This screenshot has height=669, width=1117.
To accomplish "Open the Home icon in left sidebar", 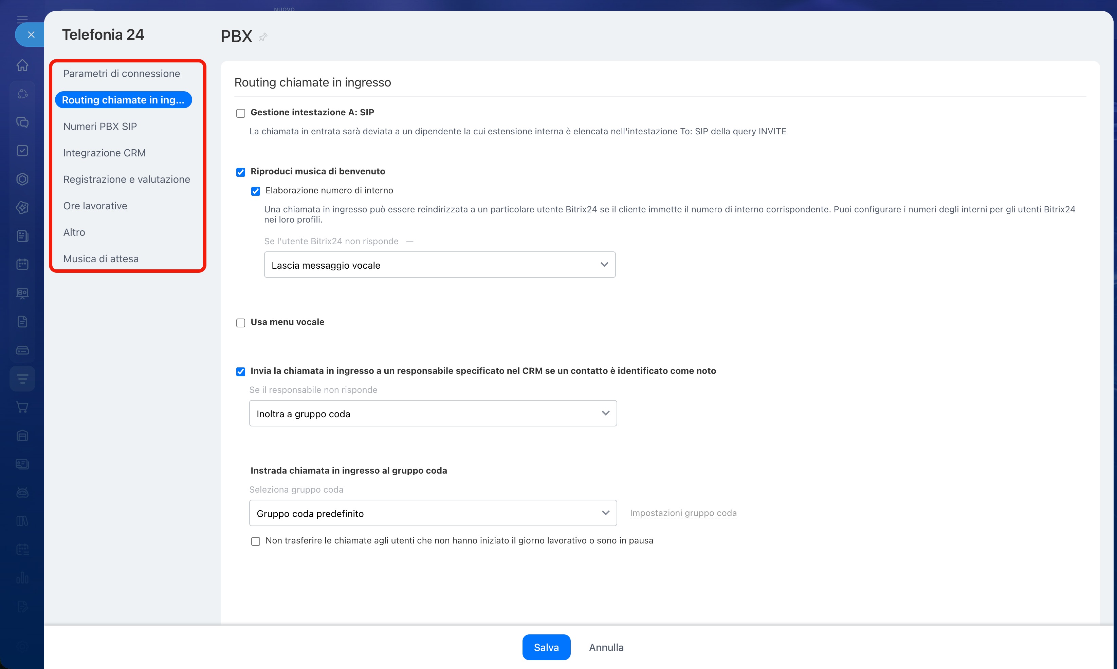I will point(22,65).
